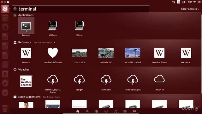This screenshot has width=202, height=114.
Task: Switch to the Music lens
Action: pos(116,111)
